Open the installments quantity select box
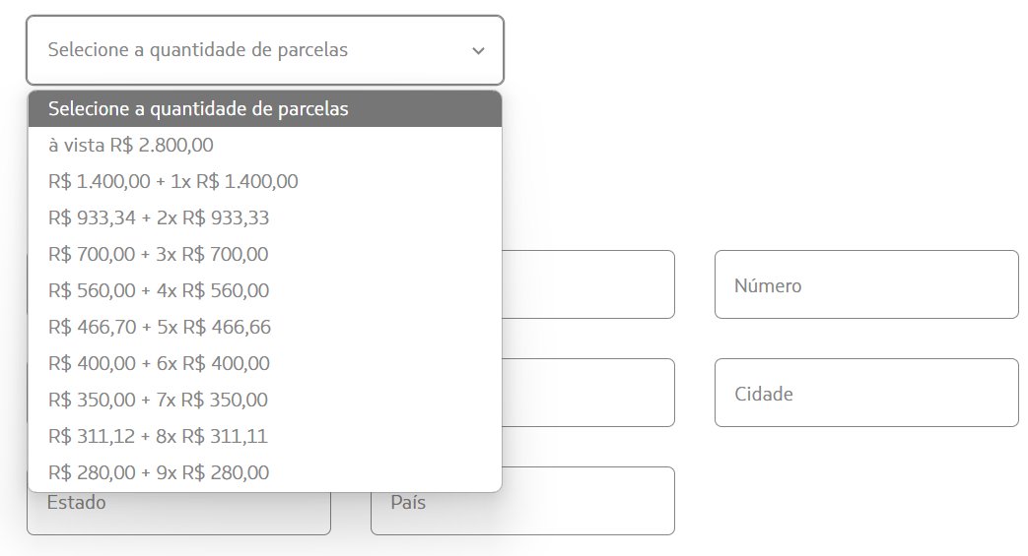Image resolution: width=1028 pixels, height=556 pixels. pos(265,50)
